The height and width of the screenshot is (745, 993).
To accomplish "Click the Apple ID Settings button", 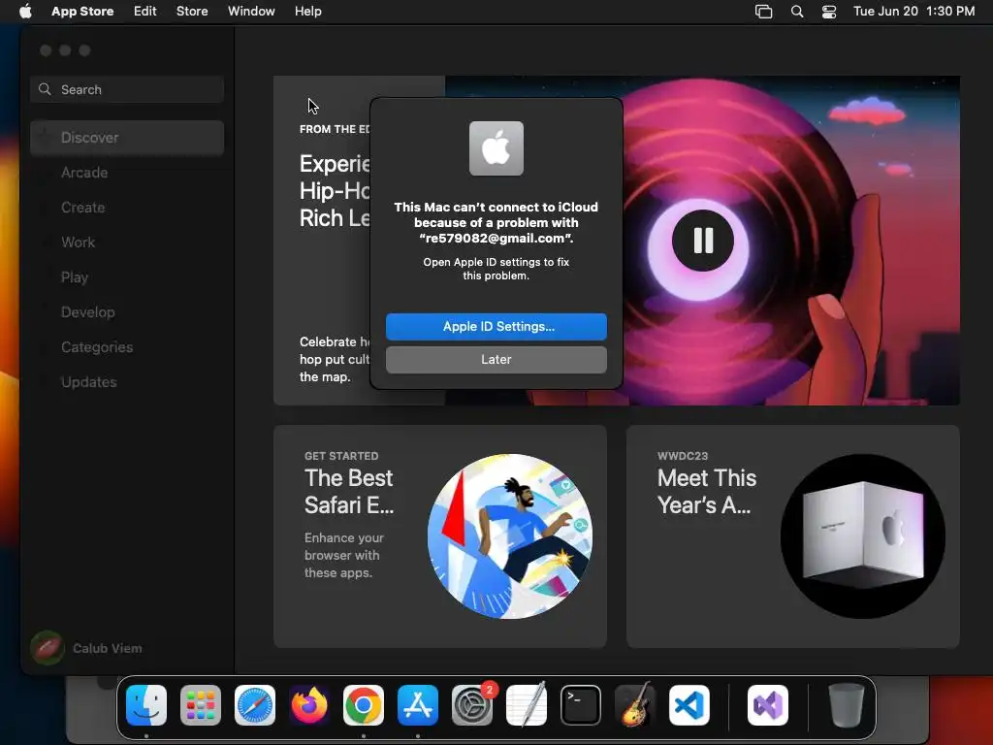I will pos(496,326).
